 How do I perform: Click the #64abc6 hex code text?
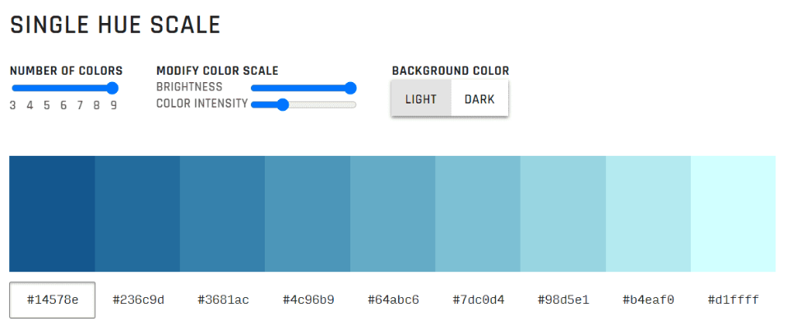click(x=393, y=300)
